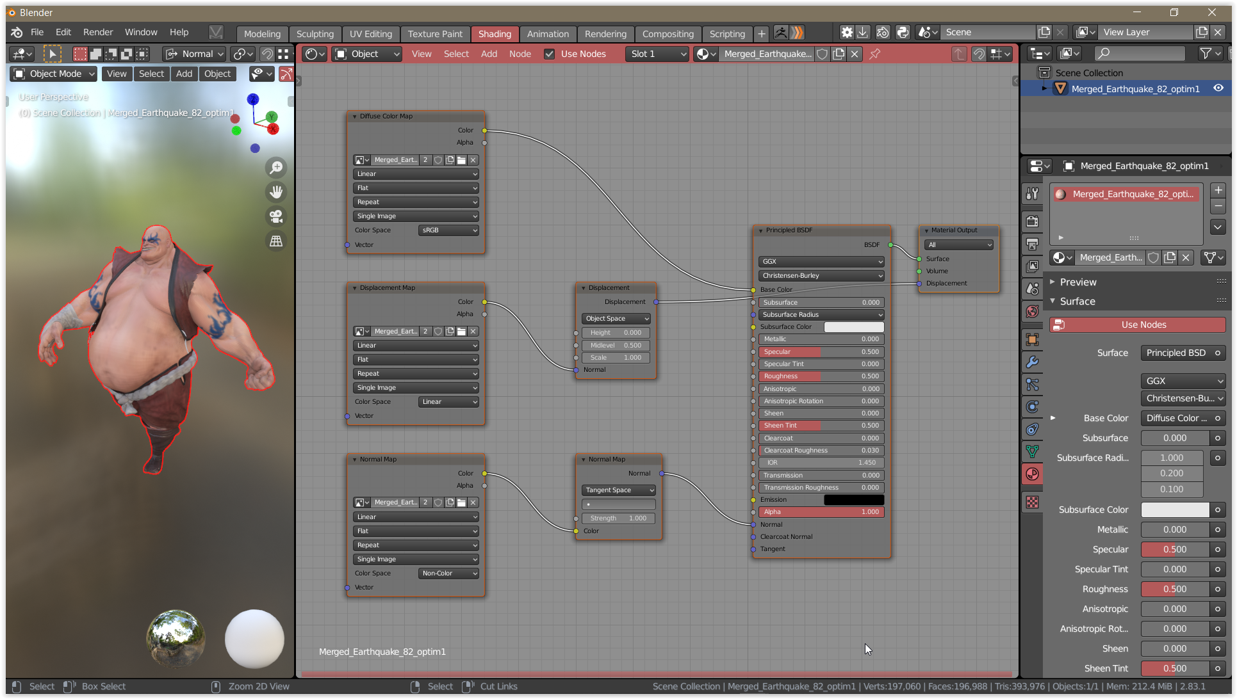Click the zoom magnifier icon in viewport

coord(276,168)
